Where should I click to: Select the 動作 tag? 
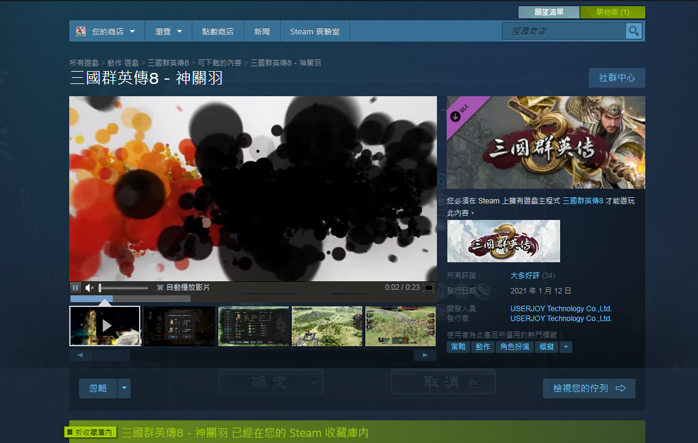coord(482,347)
